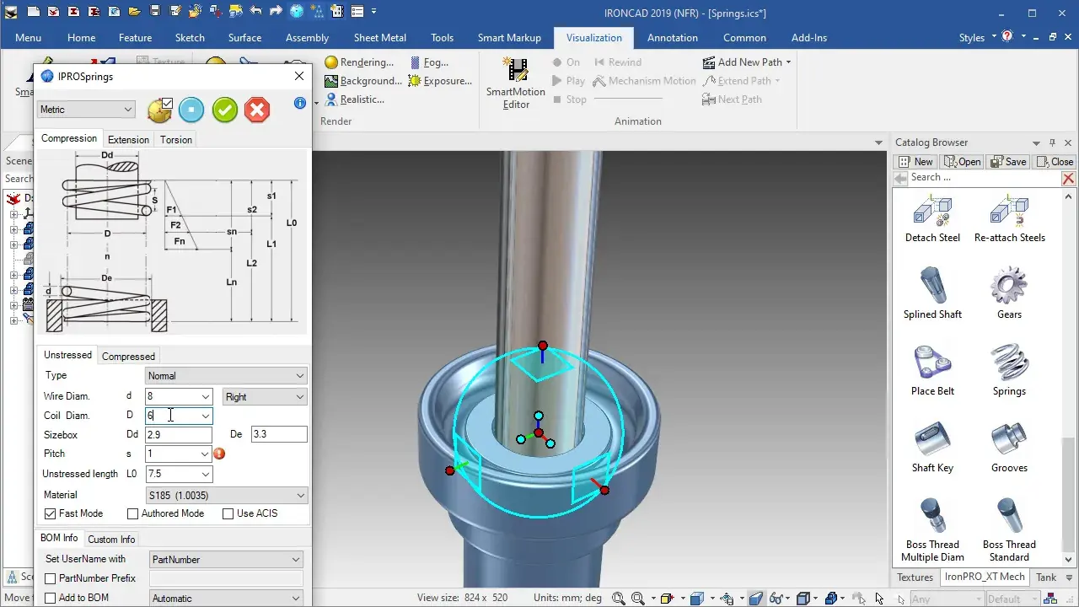This screenshot has width=1079, height=607.
Task: Open the Wire Diam. value dropdown
Action: (x=205, y=396)
